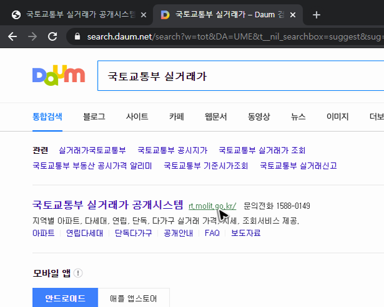
Task: Click related search 국토교통부 실거래가 조회
Action: point(262,150)
